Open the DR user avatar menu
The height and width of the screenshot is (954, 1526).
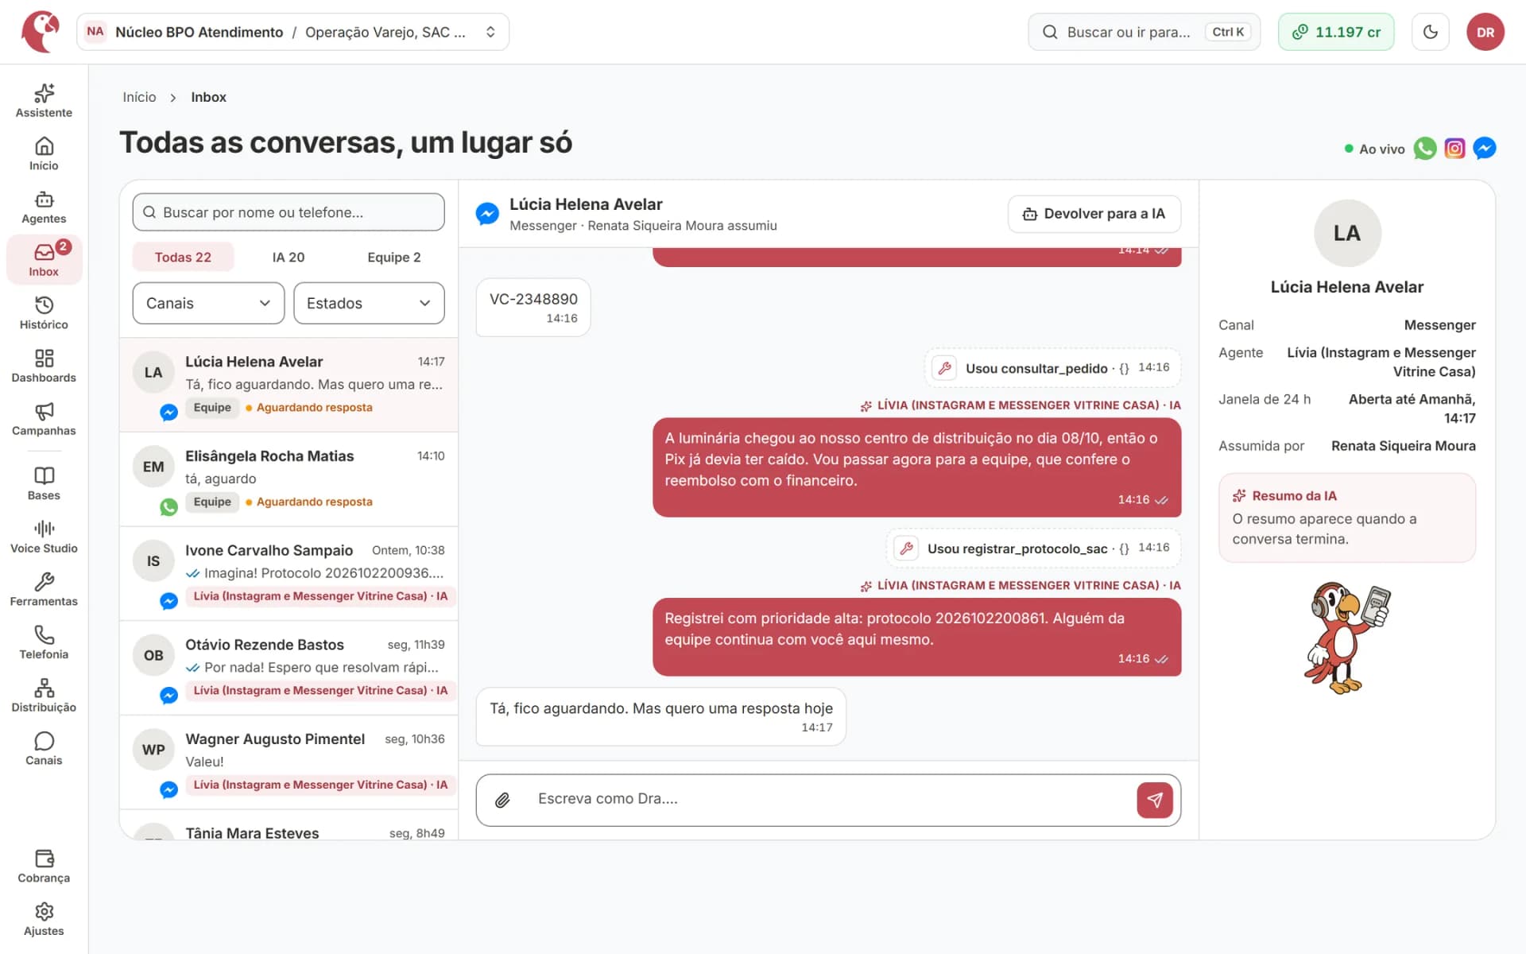click(1485, 32)
